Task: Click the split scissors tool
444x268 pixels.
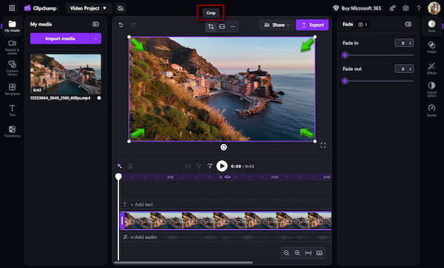Action: tap(130, 166)
